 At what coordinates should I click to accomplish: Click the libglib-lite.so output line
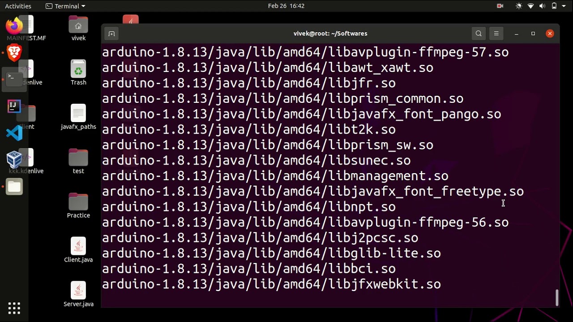271,254
